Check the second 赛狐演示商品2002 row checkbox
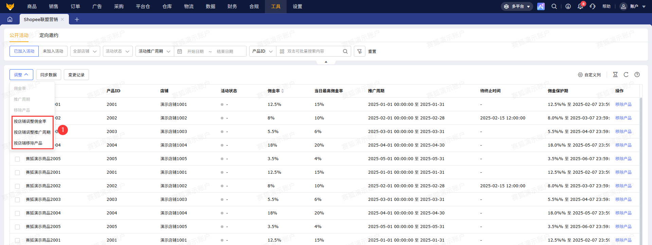Viewport: 652px width, 245px height. click(x=17, y=186)
